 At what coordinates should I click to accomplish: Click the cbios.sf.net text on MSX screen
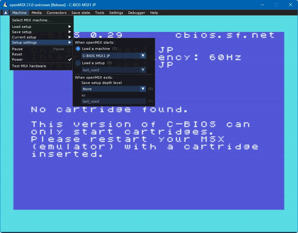(225, 35)
